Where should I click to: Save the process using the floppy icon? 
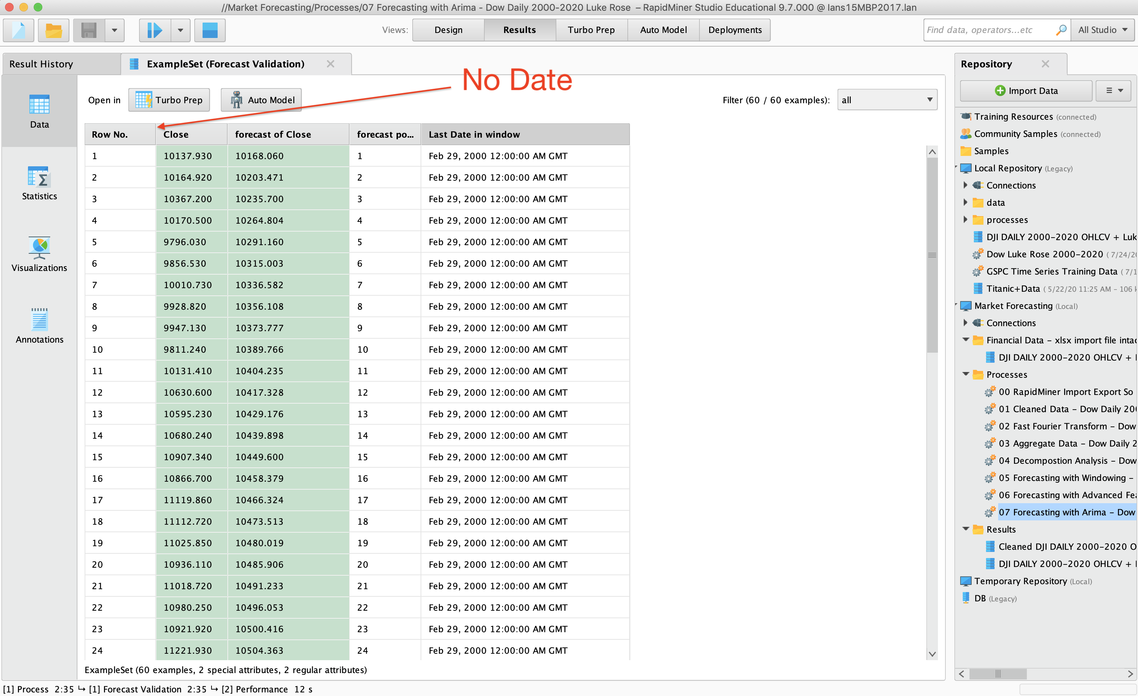pos(89,30)
